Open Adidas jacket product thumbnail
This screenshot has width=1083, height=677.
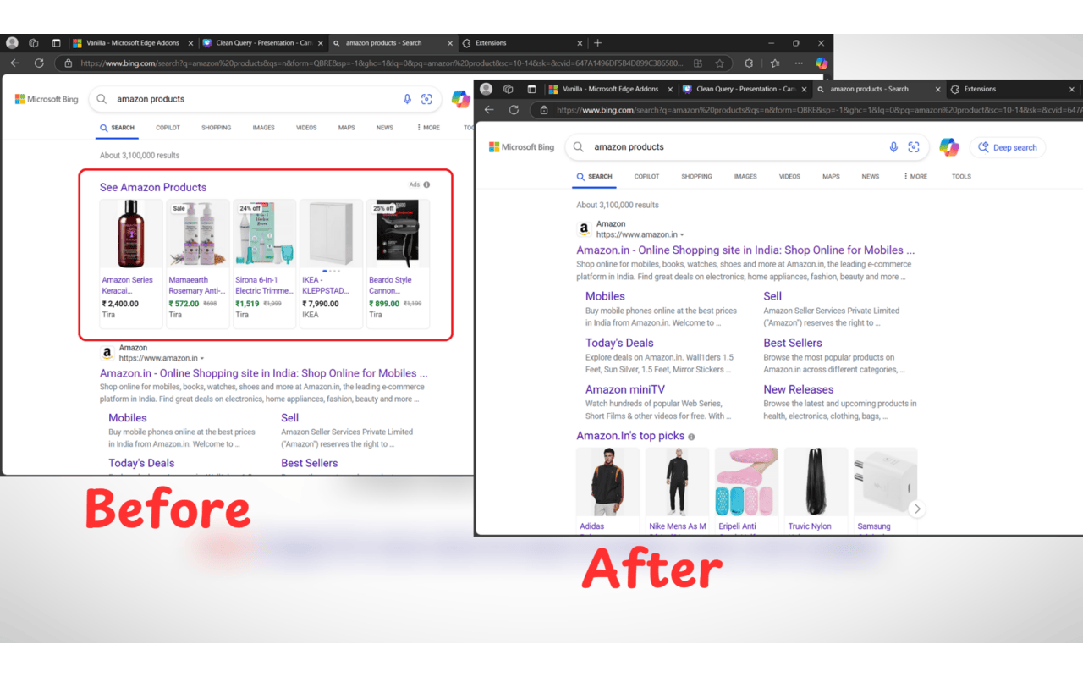pyautogui.click(x=607, y=482)
